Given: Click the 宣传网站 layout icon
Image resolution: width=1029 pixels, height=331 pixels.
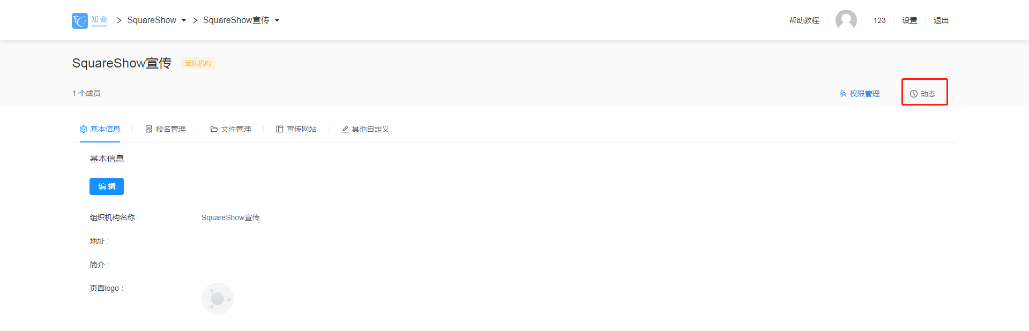Looking at the screenshot, I should (x=280, y=129).
